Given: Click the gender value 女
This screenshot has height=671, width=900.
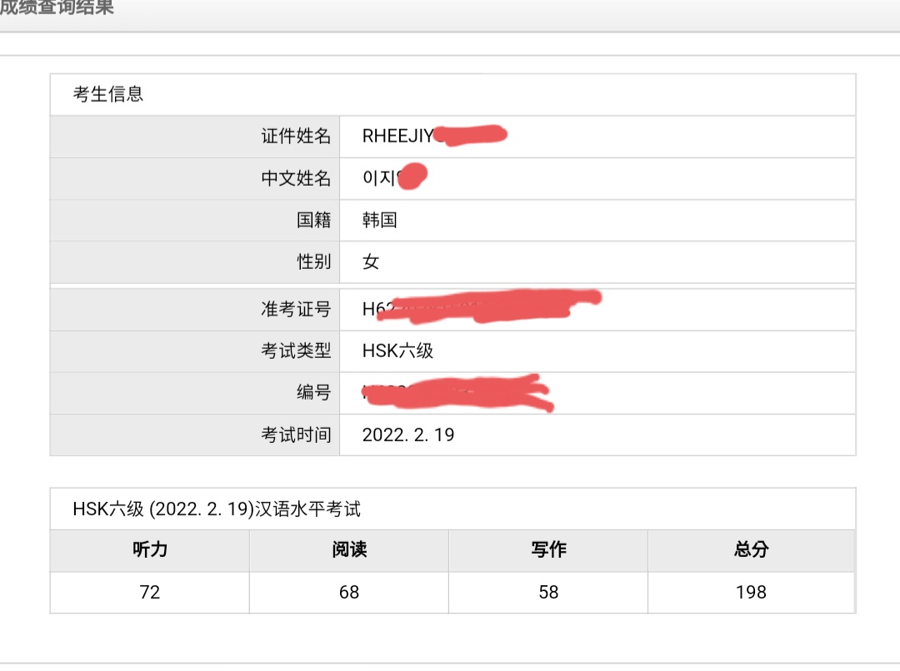Looking at the screenshot, I should (371, 262).
